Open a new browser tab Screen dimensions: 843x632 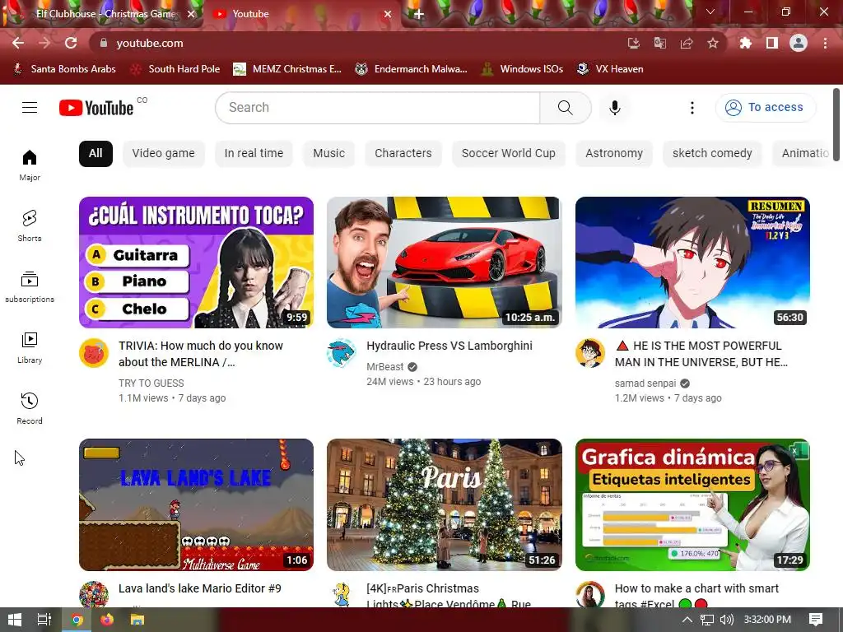pos(419,14)
